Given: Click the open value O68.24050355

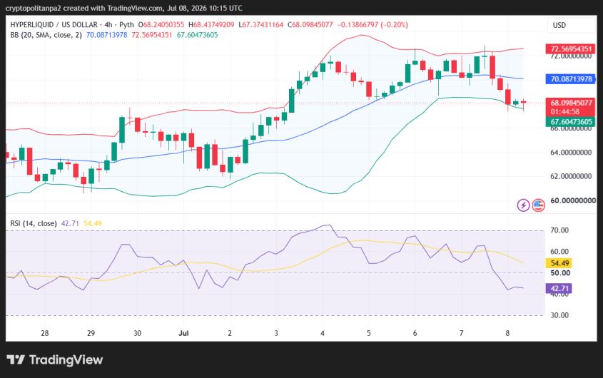Looking at the screenshot, I should [x=161, y=25].
